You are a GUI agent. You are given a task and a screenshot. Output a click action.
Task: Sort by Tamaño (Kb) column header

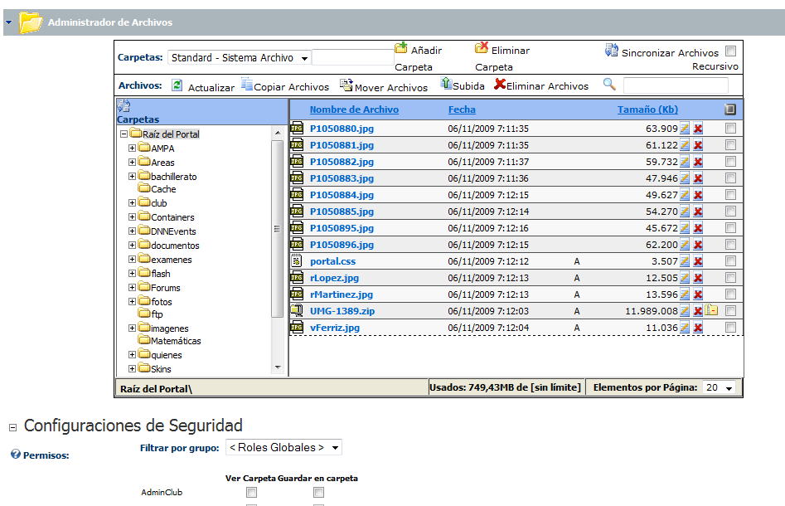[x=647, y=109]
